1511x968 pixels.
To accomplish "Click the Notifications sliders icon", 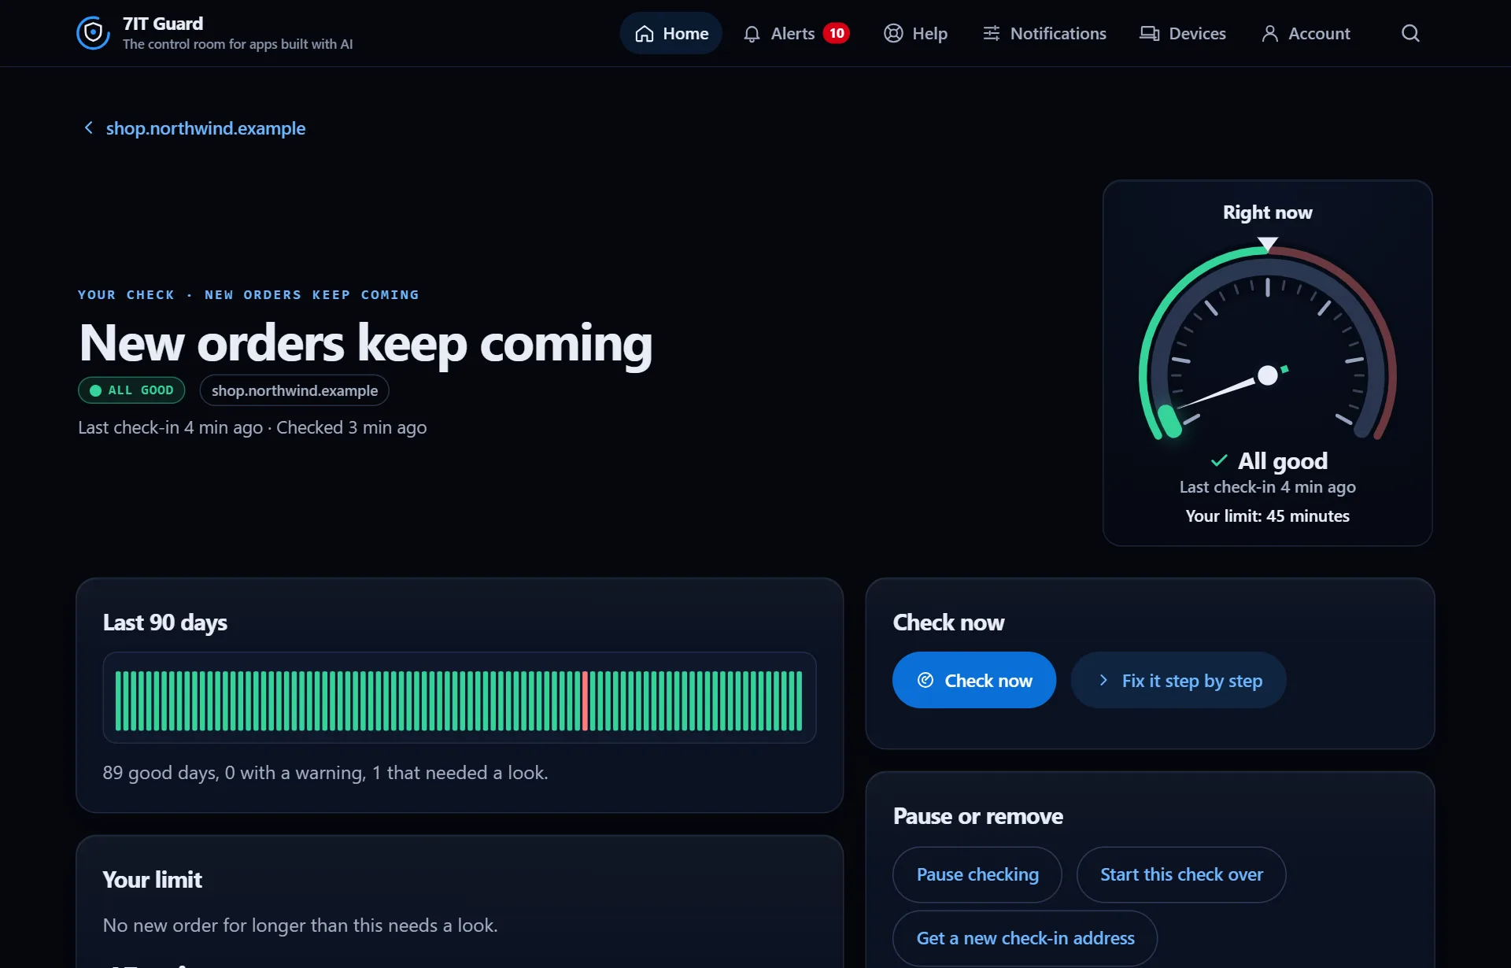I will 992,33.
